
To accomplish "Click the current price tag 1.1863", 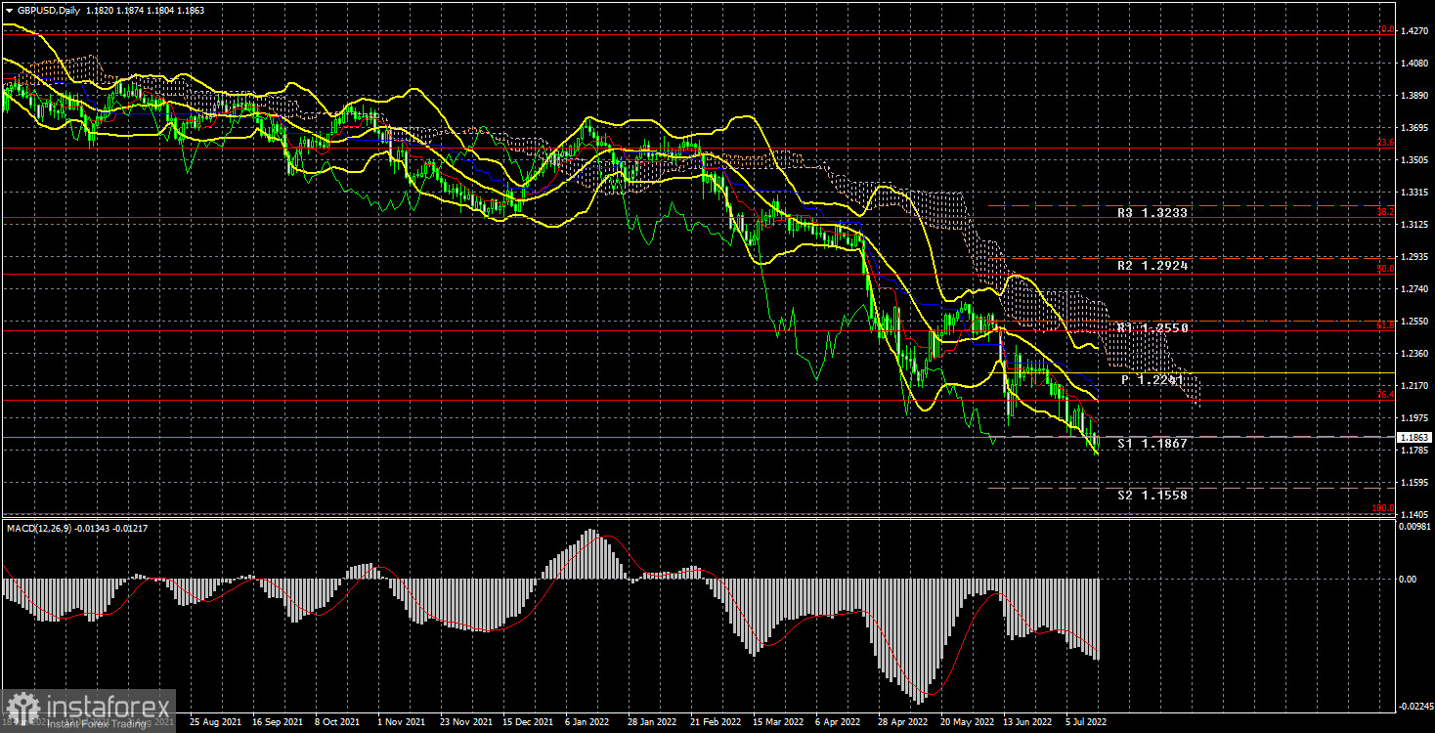I will click(x=1413, y=437).
